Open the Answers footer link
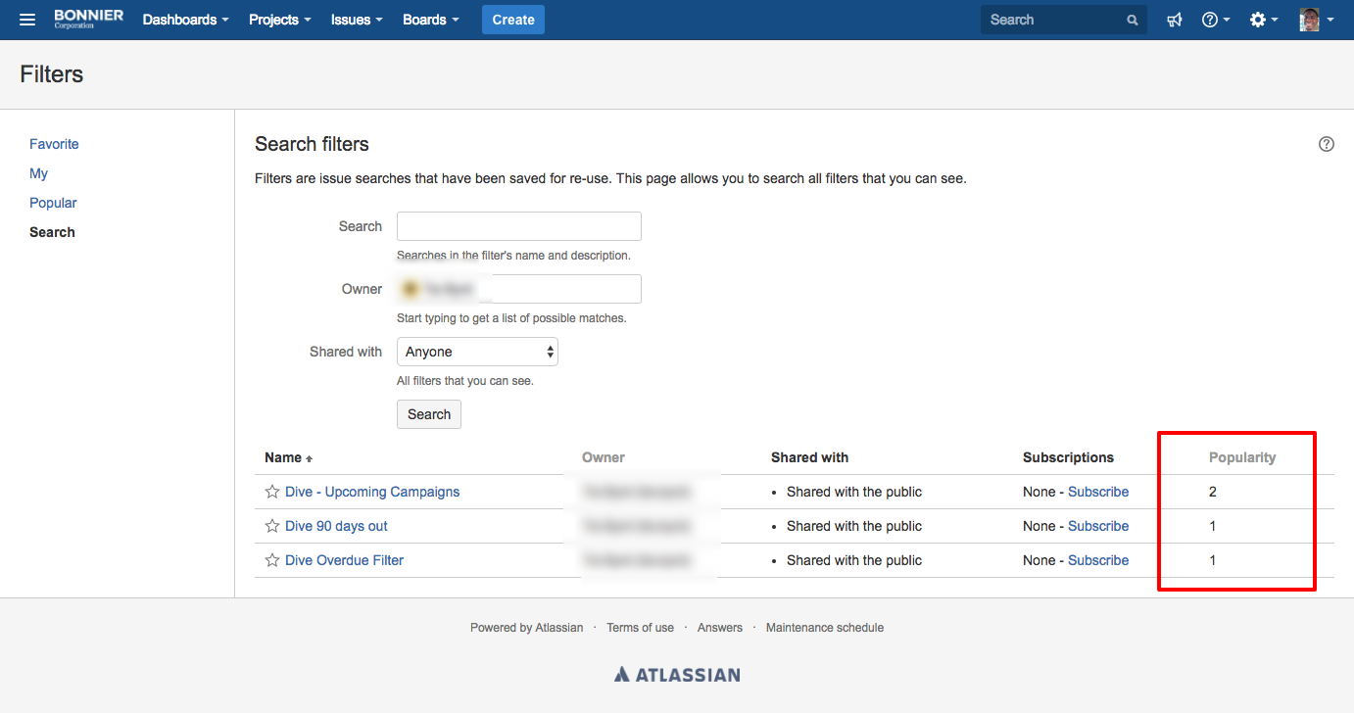Screen dimensions: 1354x713 720,628
